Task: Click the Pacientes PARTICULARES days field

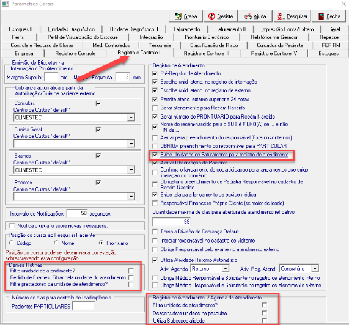Action: (83, 306)
